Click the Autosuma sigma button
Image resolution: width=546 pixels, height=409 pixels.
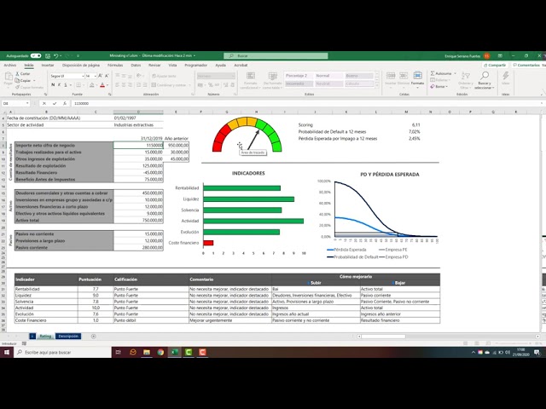tap(441, 73)
